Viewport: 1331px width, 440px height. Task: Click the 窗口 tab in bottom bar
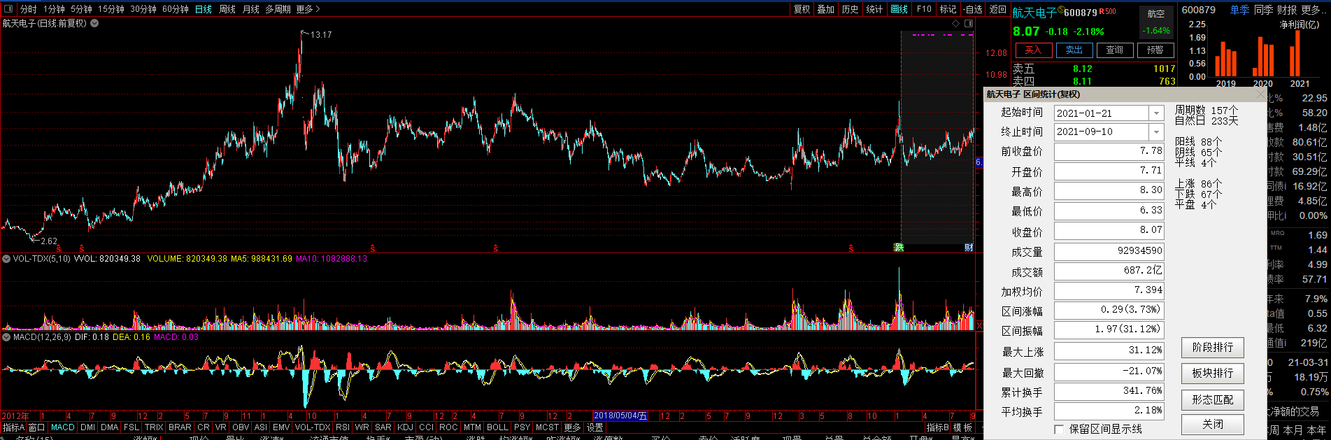36,427
